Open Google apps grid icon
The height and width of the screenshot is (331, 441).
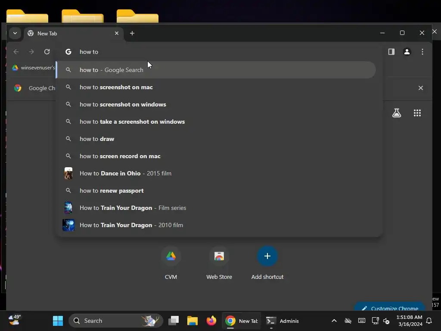[x=417, y=113]
